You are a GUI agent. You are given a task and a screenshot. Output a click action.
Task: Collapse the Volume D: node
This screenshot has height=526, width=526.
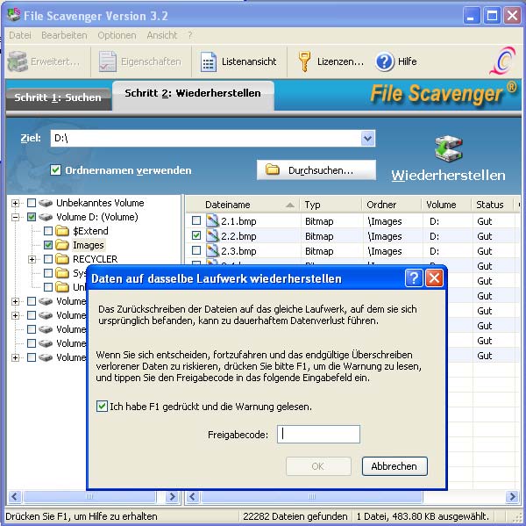(15, 217)
